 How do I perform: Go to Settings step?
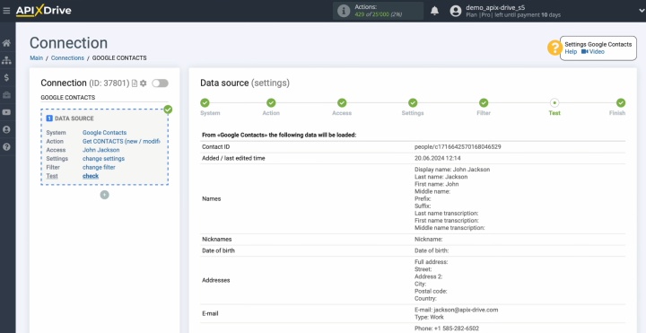click(x=413, y=103)
